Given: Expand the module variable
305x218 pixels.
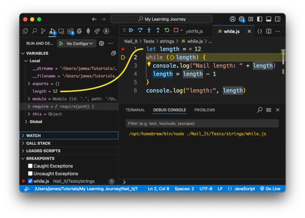Looking at the screenshot, I should (29, 99).
